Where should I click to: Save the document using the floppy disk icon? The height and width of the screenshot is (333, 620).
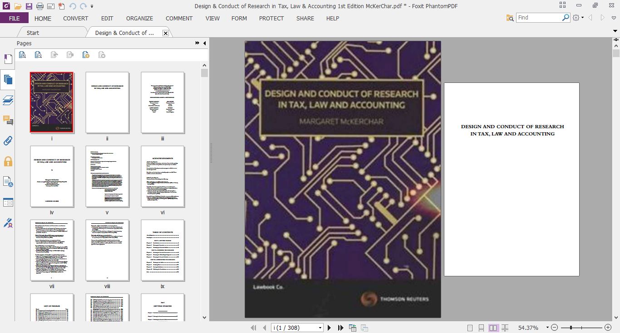click(x=29, y=6)
